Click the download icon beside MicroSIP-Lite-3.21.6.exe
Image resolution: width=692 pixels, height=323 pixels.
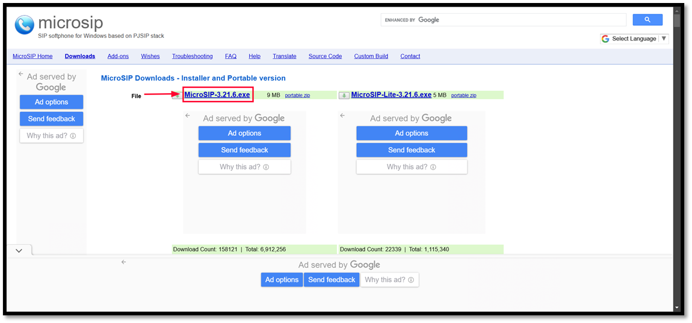click(x=344, y=95)
